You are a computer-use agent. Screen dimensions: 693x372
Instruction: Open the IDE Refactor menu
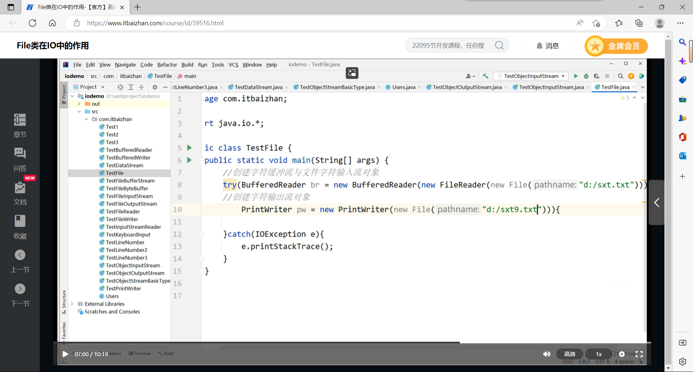coord(167,65)
